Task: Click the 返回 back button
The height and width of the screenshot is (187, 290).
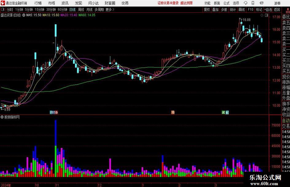Action: (x=277, y=10)
